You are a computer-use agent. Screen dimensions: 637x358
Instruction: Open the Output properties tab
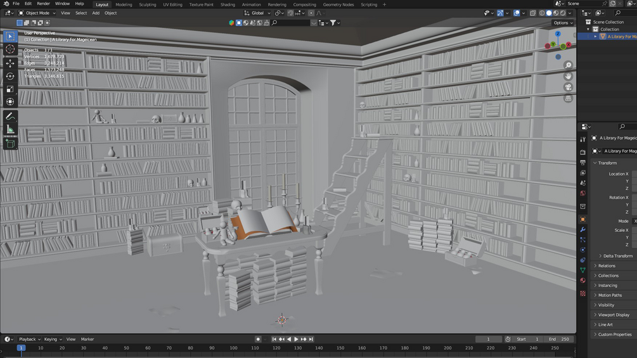(x=582, y=162)
